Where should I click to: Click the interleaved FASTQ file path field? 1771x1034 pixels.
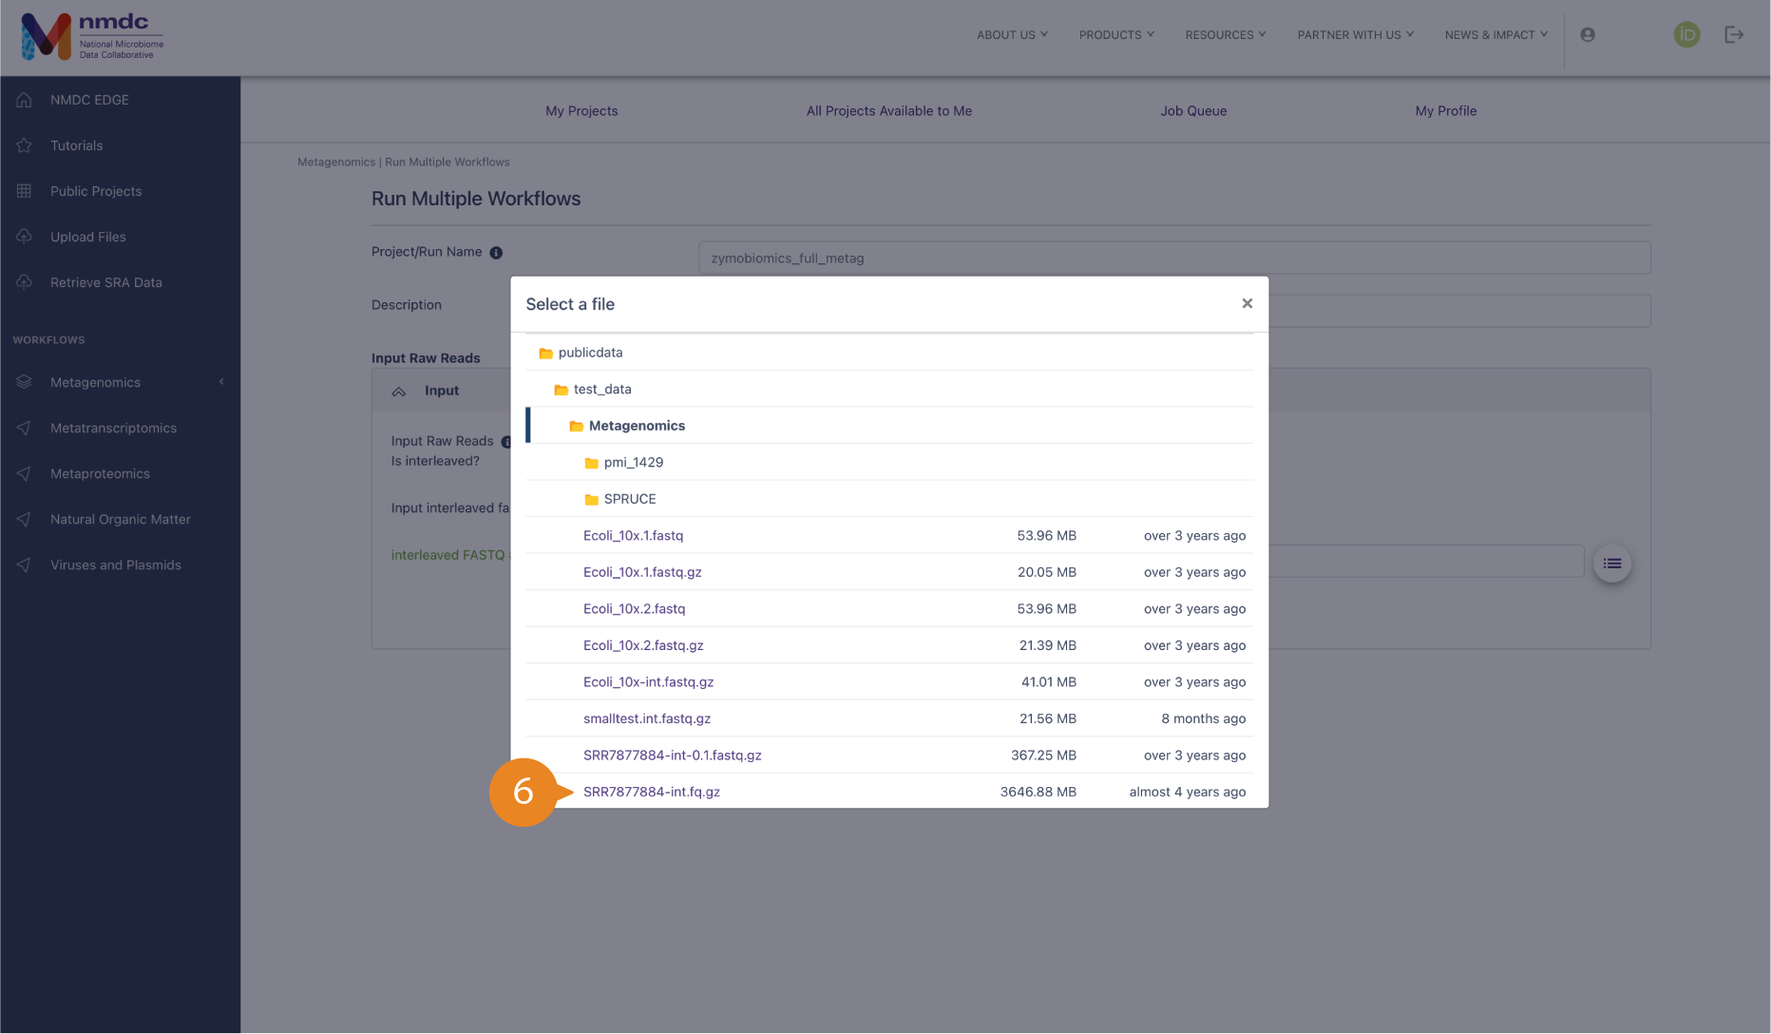1426,562
